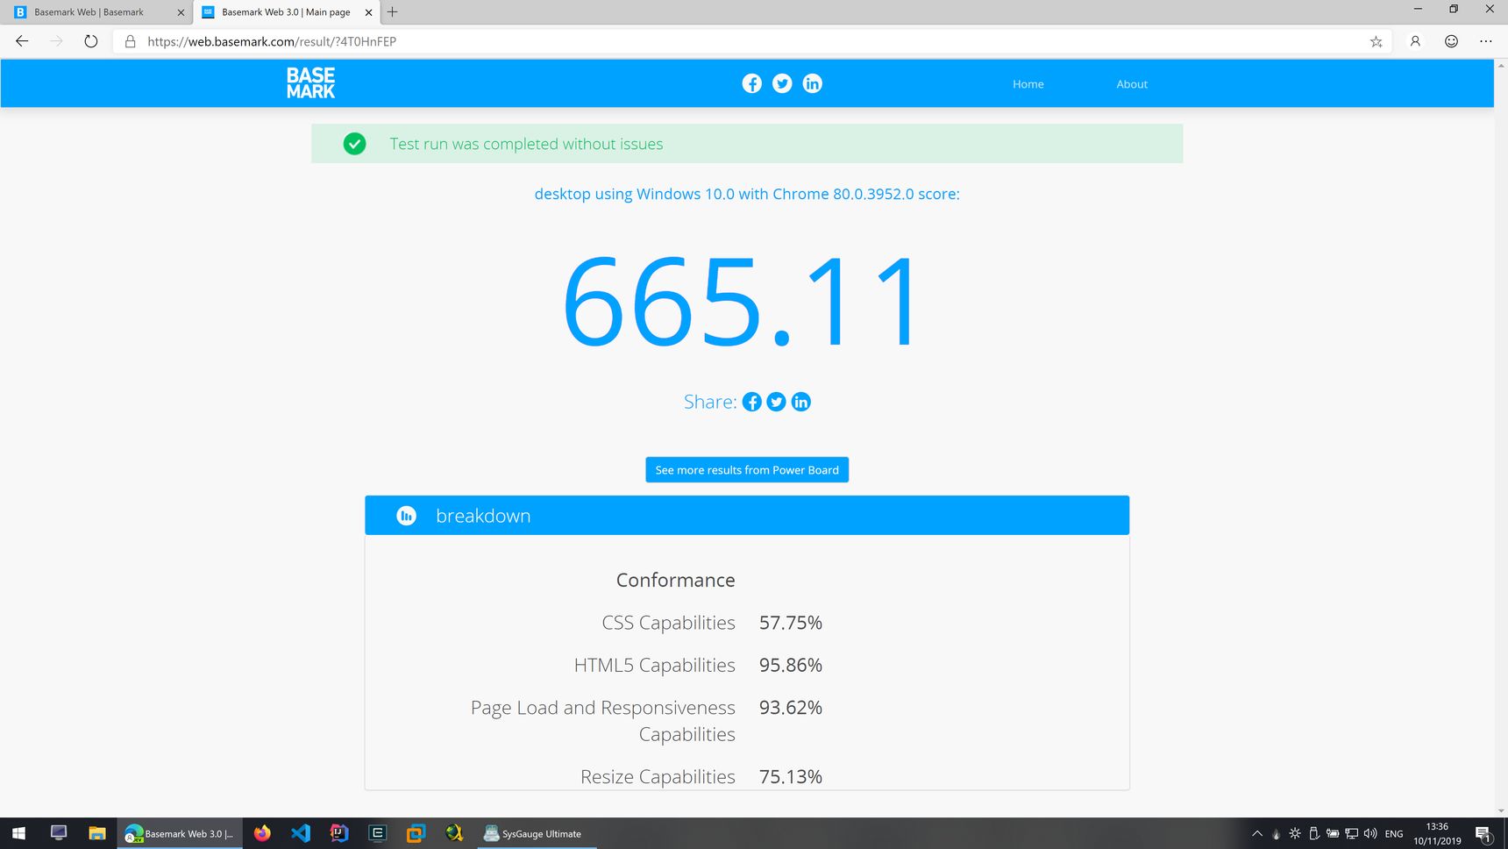
Task: Click the CSS Capabilities label
Action: click(668, 623)
